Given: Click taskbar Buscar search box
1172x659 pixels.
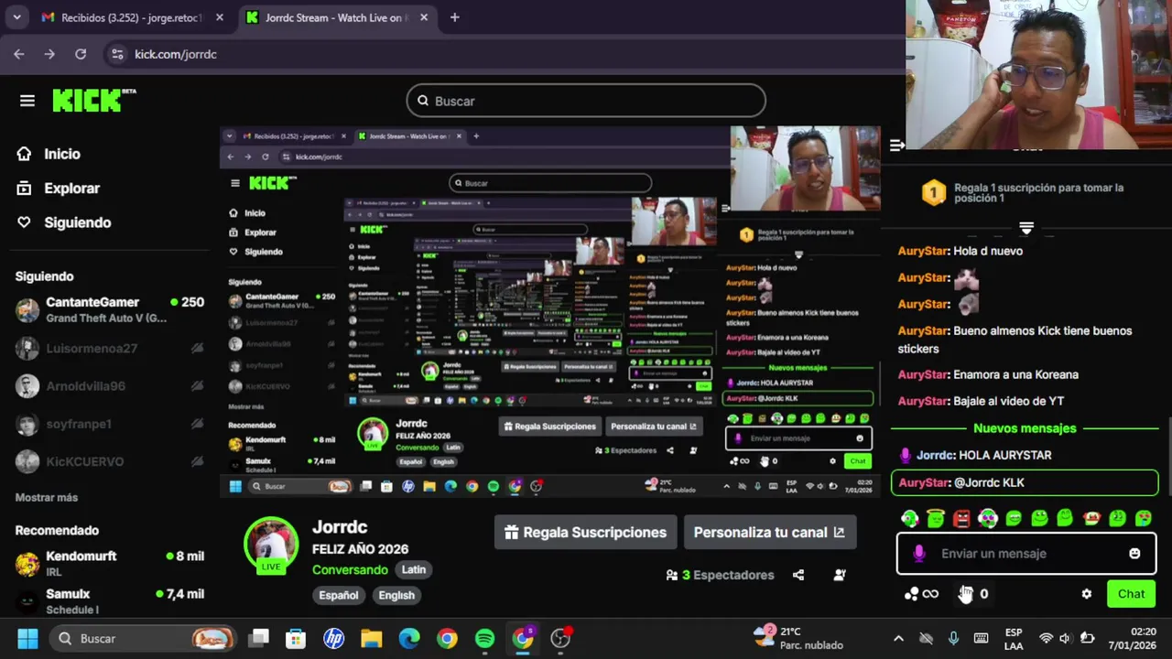Looking at the screenshot, I should pyautogui.click(x=143, y=639).
